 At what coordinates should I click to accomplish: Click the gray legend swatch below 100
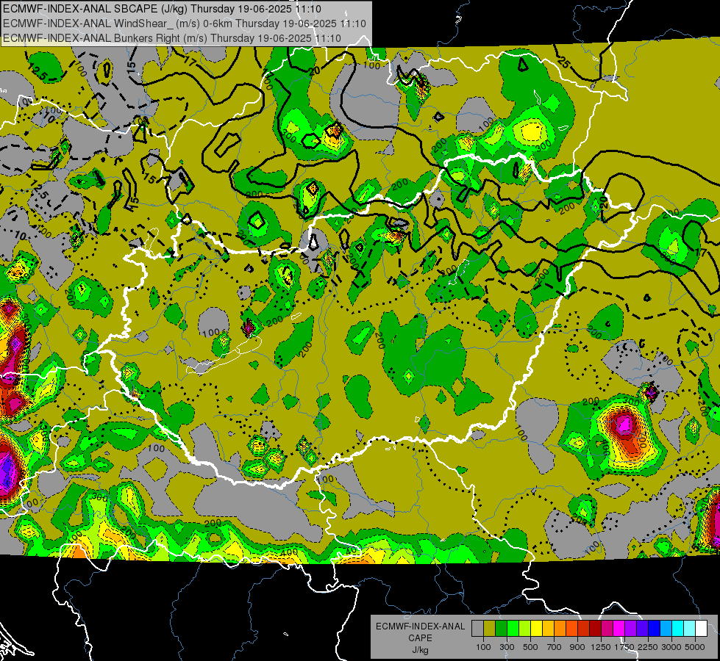click(x=477, y=628)
